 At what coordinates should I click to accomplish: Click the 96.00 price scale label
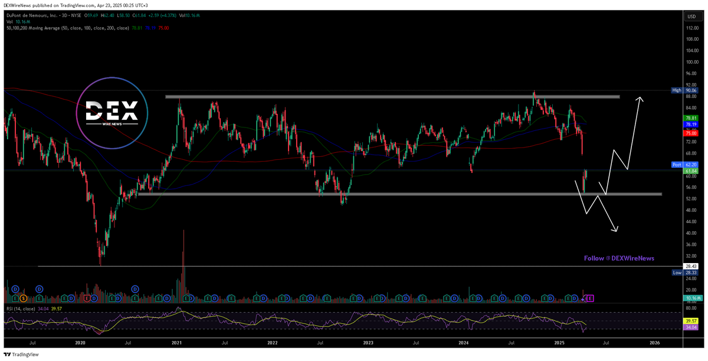click(692, 74)
